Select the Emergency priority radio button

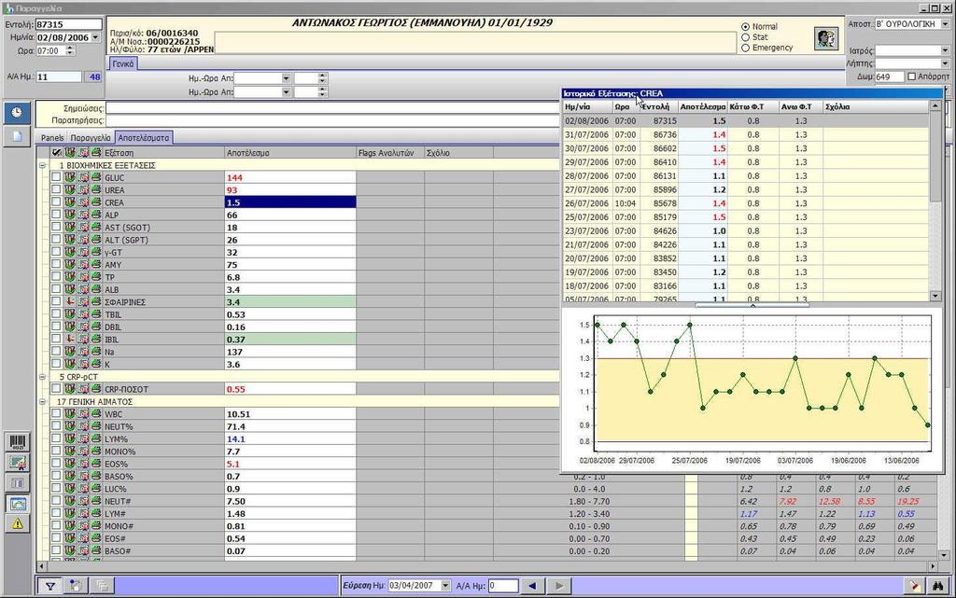pos(745,48)
